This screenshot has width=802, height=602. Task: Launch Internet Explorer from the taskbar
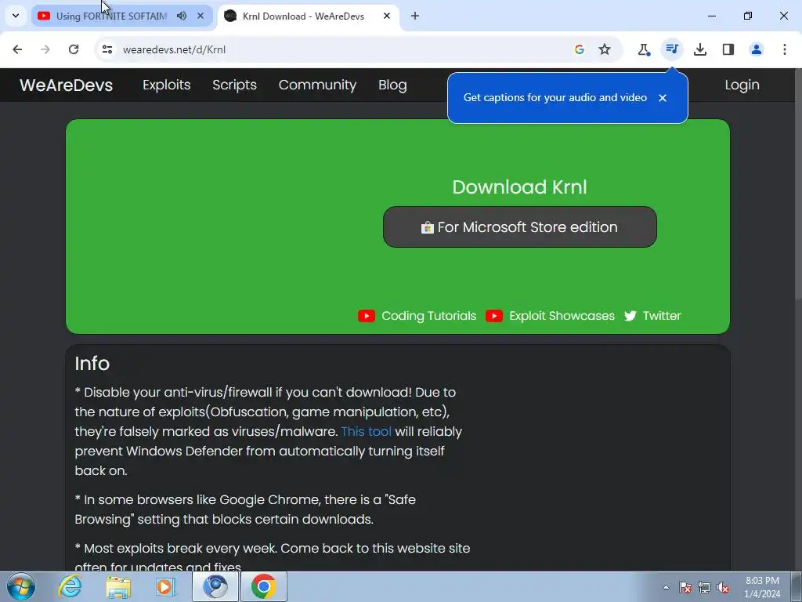point(70,586)
